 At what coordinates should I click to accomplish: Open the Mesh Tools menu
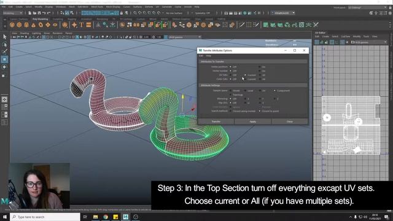[x=97, y=7]
